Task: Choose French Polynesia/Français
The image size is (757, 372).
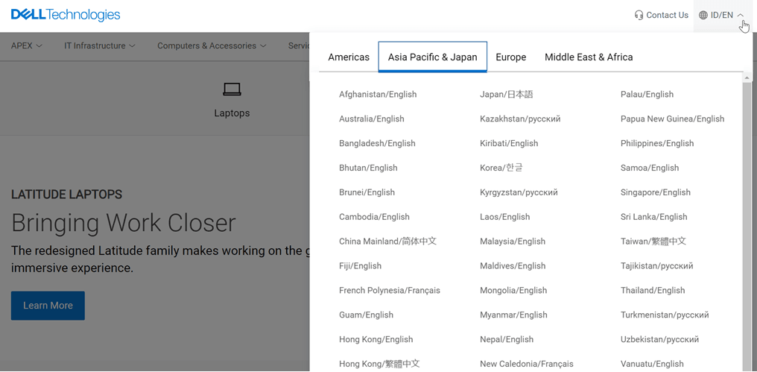Action: (x=389, y=290)
